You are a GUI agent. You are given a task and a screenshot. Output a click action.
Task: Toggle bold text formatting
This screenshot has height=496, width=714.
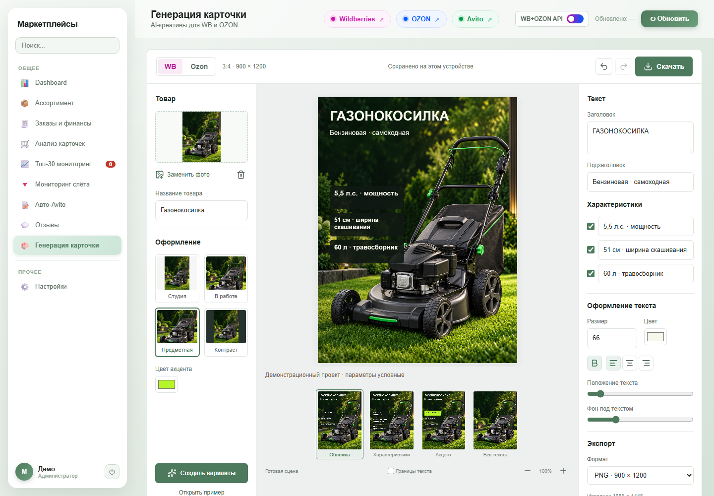point(595,363)
